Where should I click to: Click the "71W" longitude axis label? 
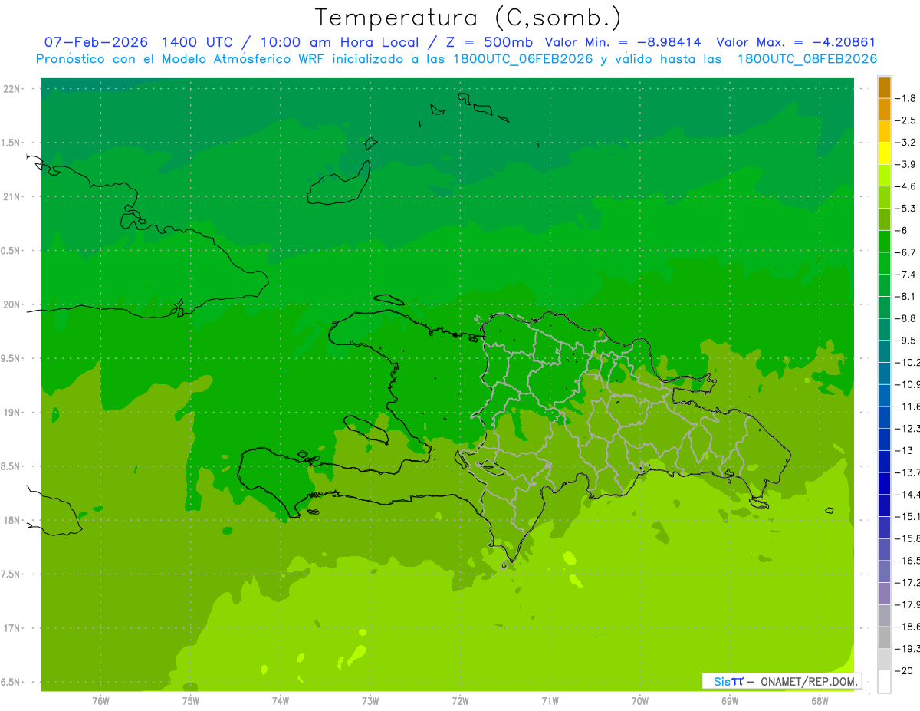550,701
